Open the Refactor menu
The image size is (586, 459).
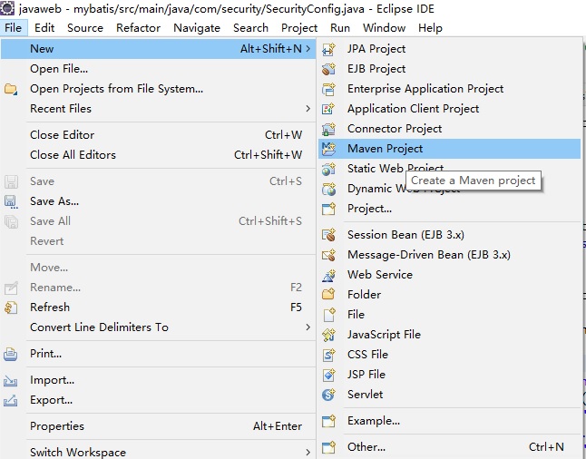click(x=138, y=27)
